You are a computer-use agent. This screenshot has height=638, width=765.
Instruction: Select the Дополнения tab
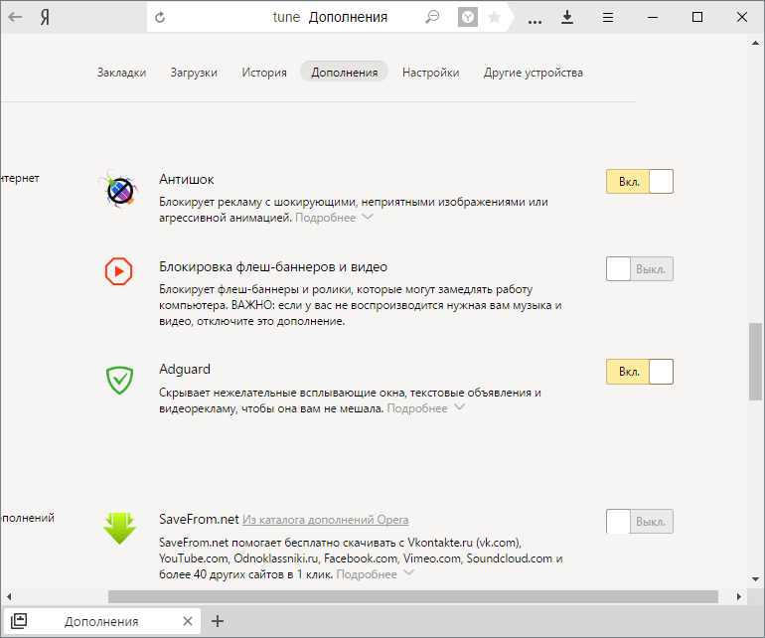(344, 72)
